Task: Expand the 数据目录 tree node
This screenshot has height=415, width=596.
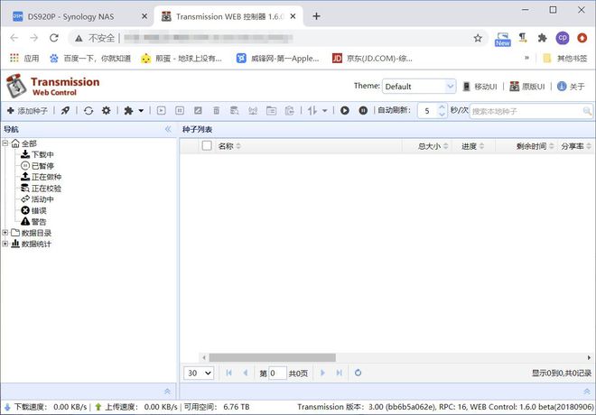Action: tap(5, 233)
